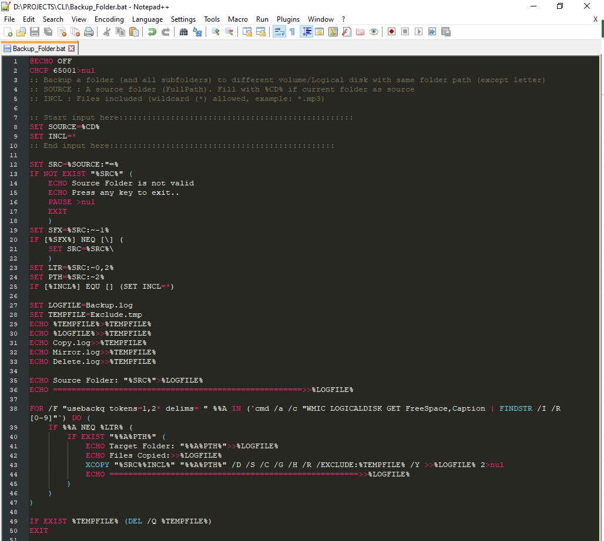Screen dimensions: 604x541
Task: Select the Backup_Folder.bat tab
Action: (39, 49)
